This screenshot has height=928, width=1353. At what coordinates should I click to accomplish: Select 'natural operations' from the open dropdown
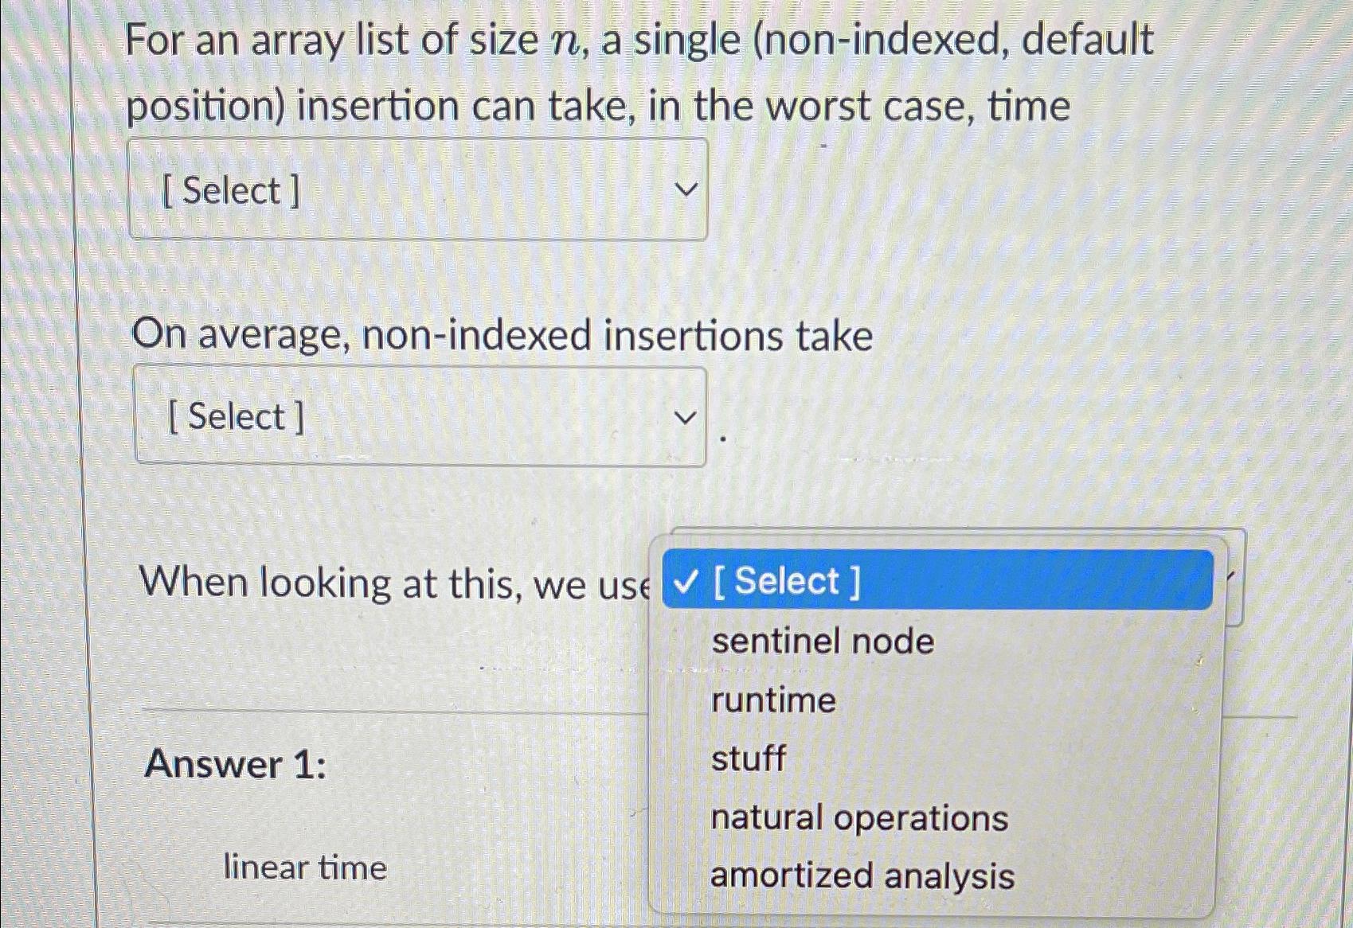point(858,817)
